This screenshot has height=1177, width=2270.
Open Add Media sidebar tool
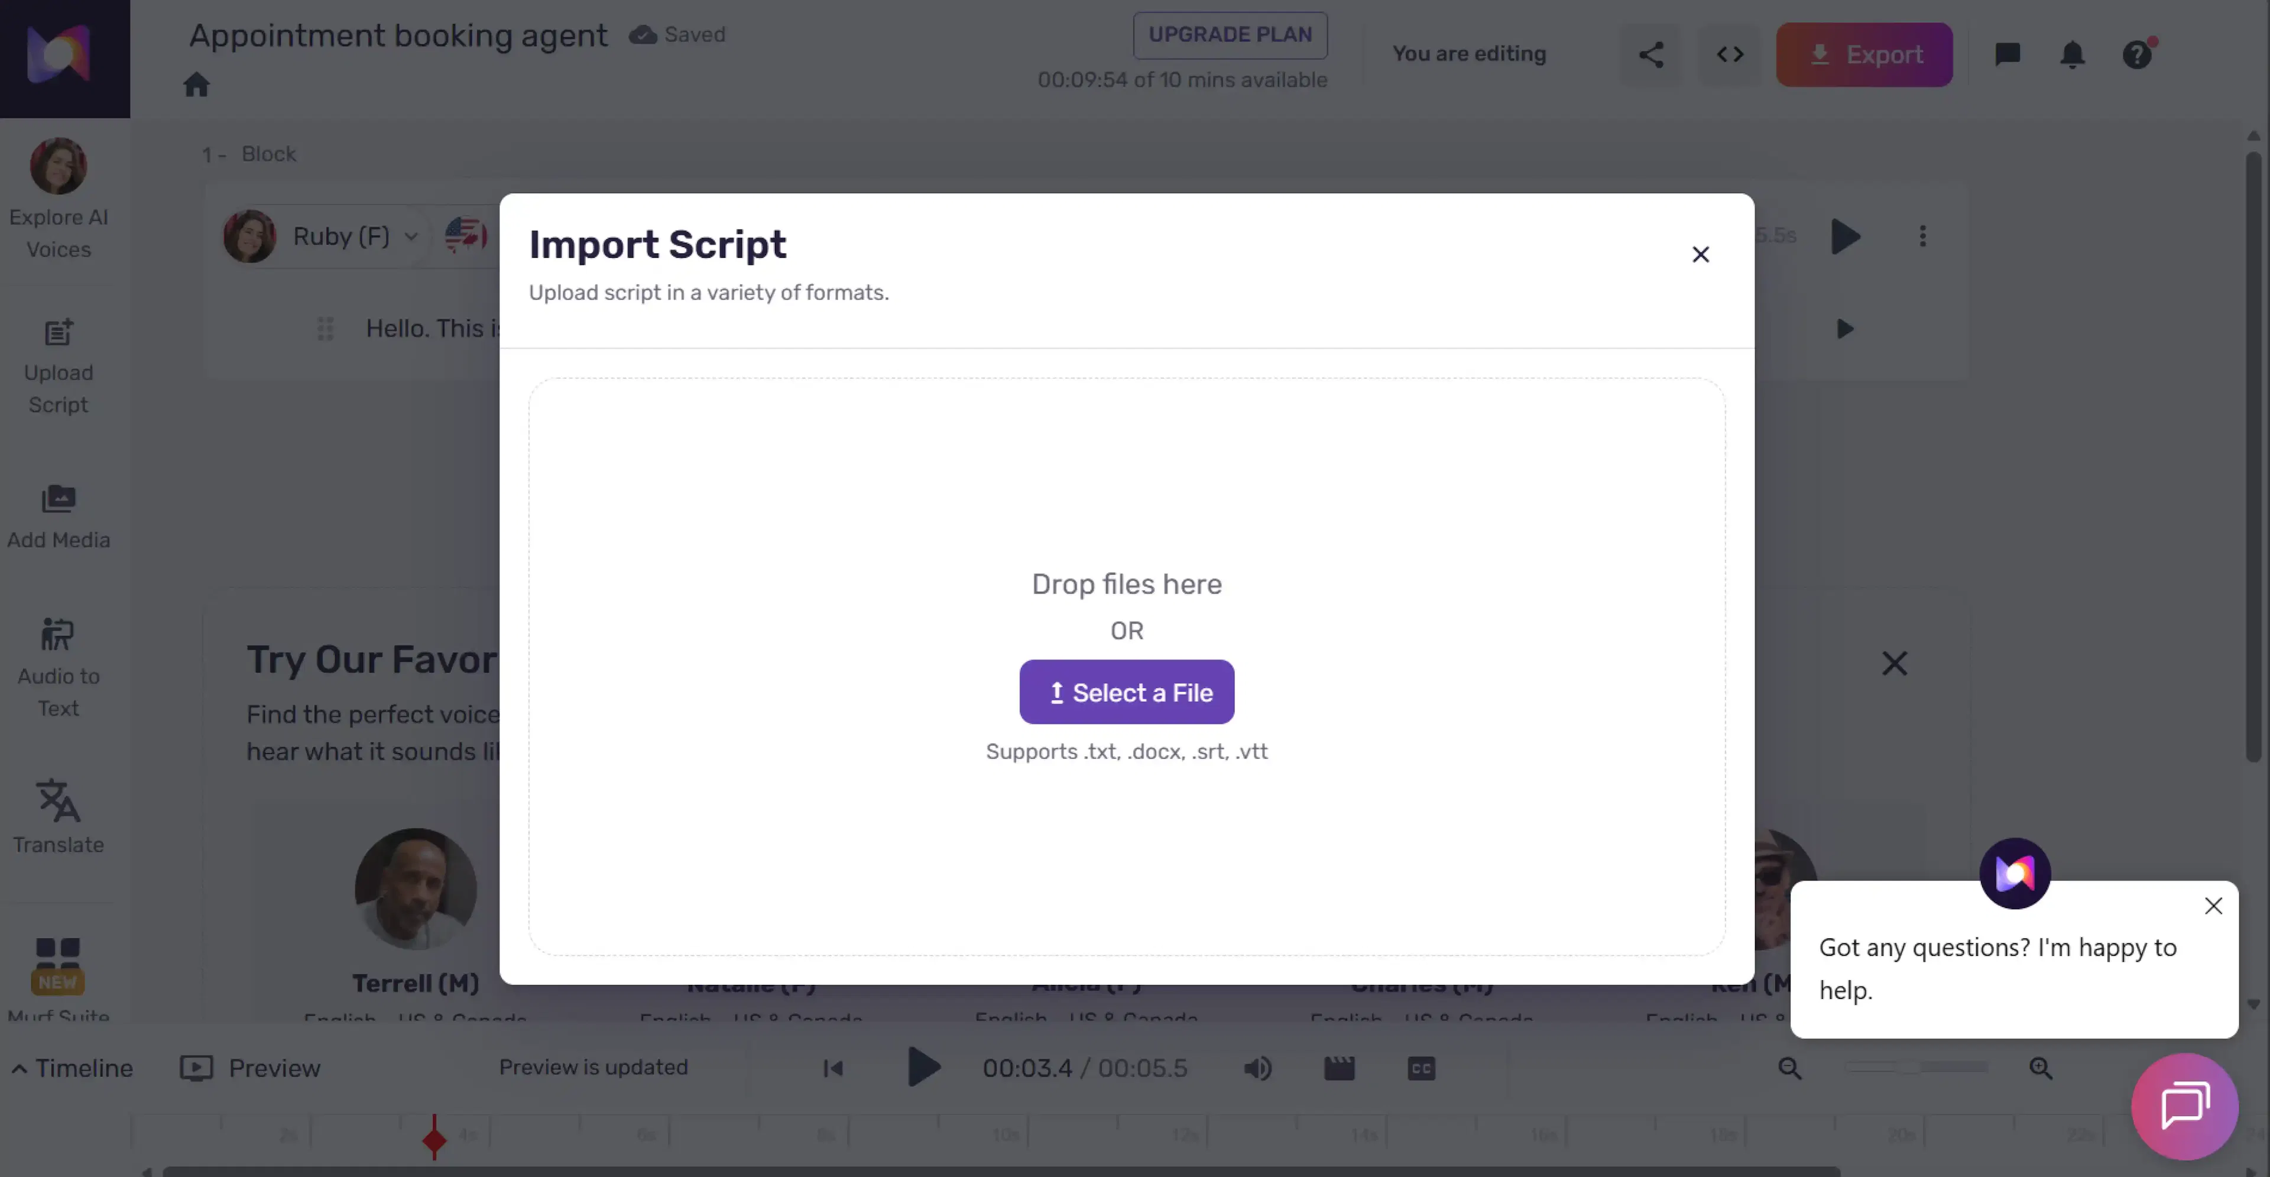click(58, 517)
